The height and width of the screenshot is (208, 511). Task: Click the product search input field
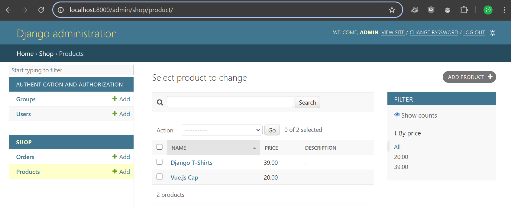point(230,102)
